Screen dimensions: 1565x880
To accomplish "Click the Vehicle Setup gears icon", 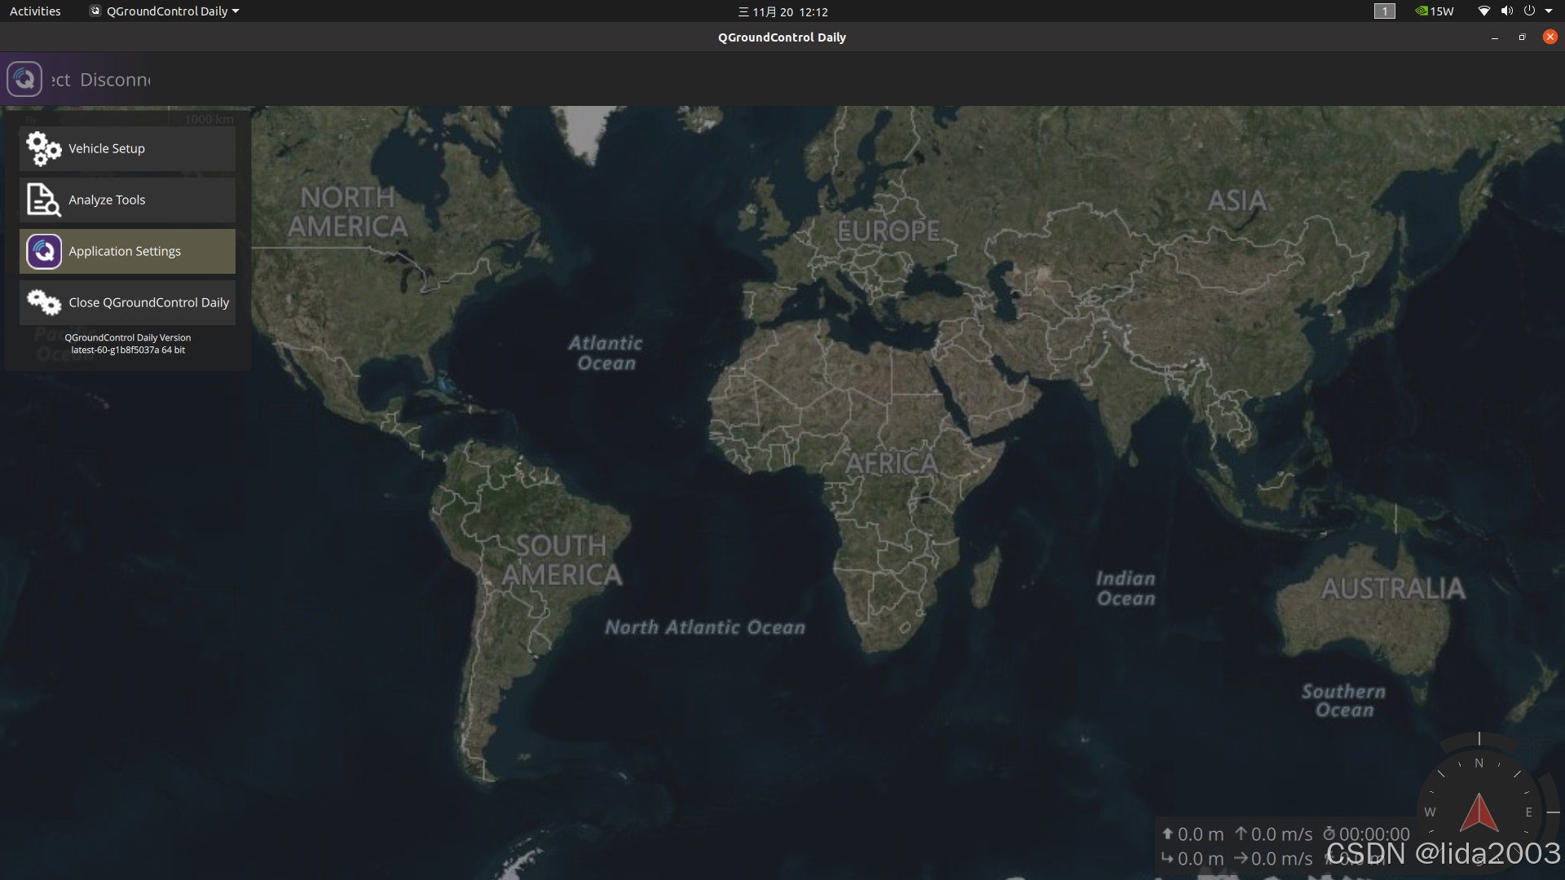I will pyautogui.click(x=43, y=149).
